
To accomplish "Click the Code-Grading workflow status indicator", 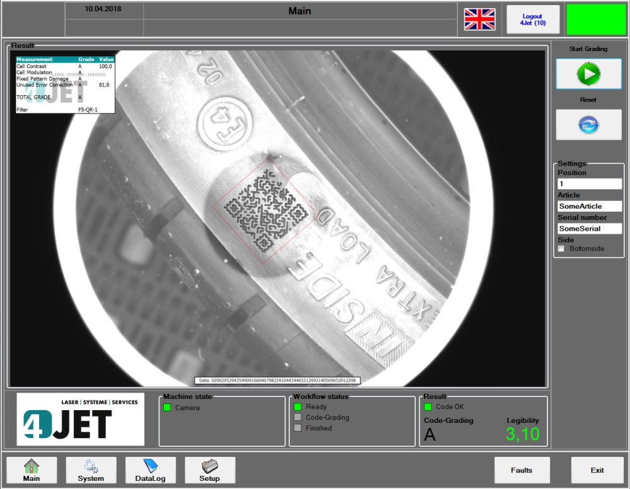I will click(x=298, y=417).
